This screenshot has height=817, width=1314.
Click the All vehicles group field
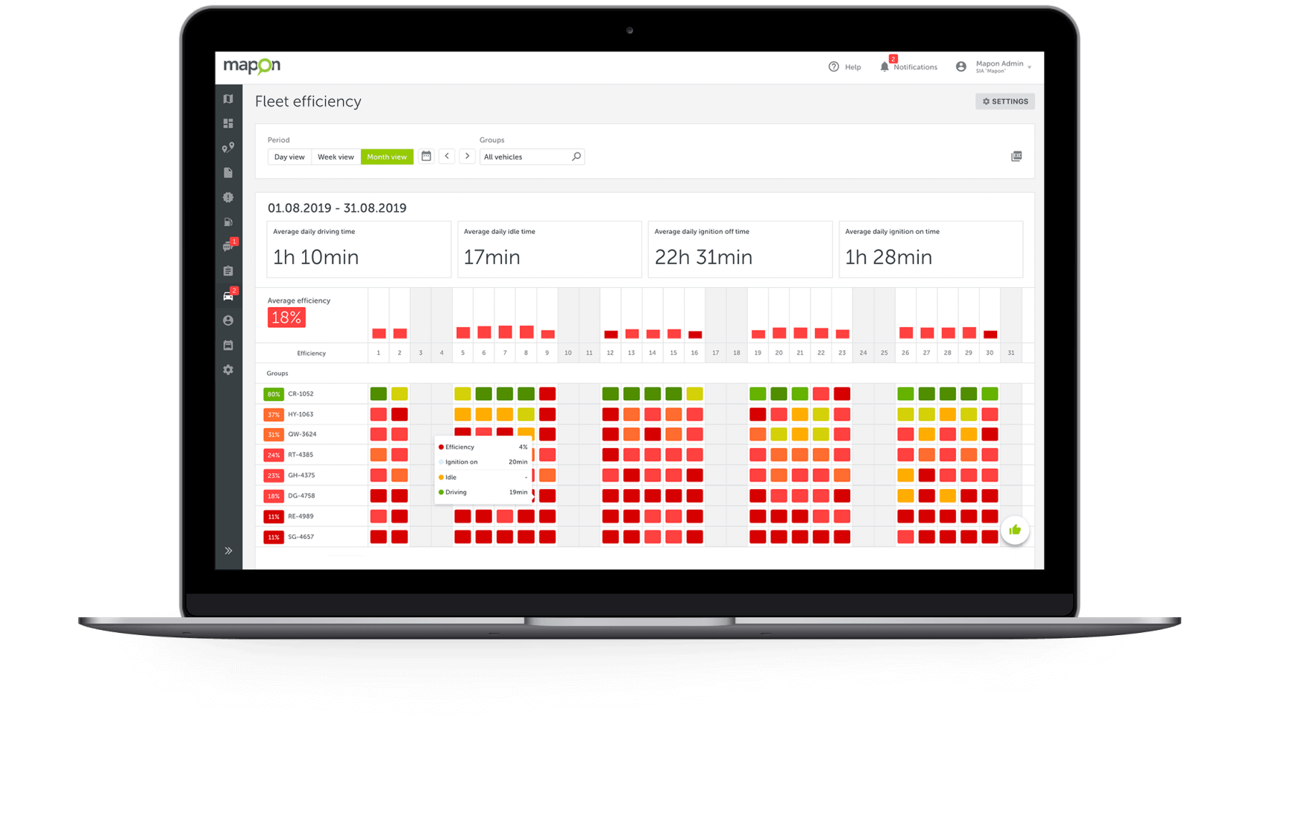[532, 157]
